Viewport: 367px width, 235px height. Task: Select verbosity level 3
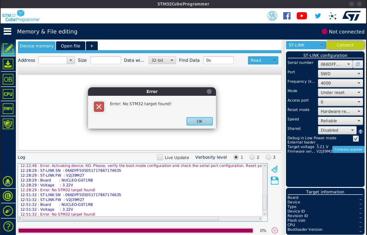click(x=268, y=157)
